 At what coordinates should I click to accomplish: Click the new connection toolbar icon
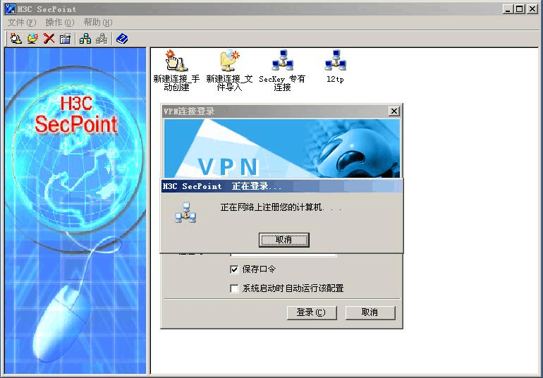16,39
